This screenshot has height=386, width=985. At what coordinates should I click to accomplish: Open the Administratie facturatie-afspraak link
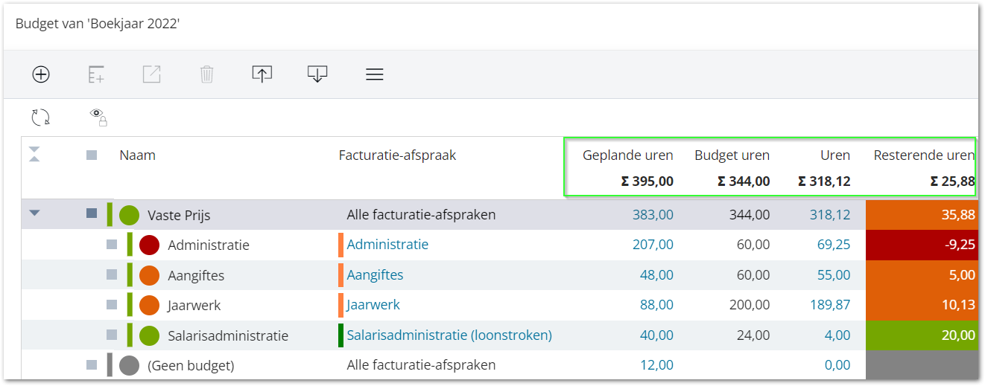(x=387, y=244)
